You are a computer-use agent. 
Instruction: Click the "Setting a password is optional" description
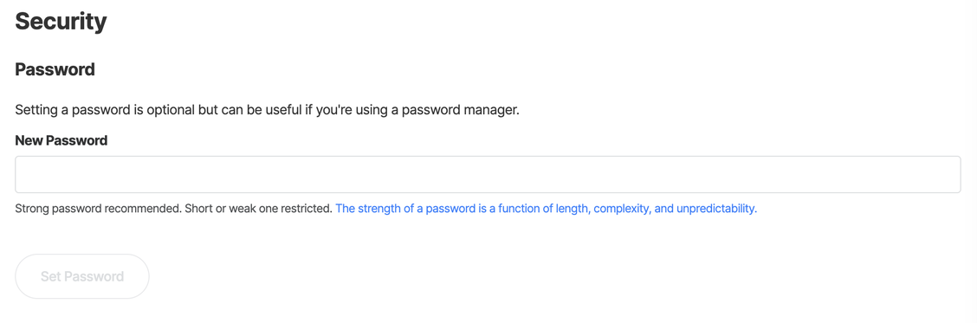(267, 110)
